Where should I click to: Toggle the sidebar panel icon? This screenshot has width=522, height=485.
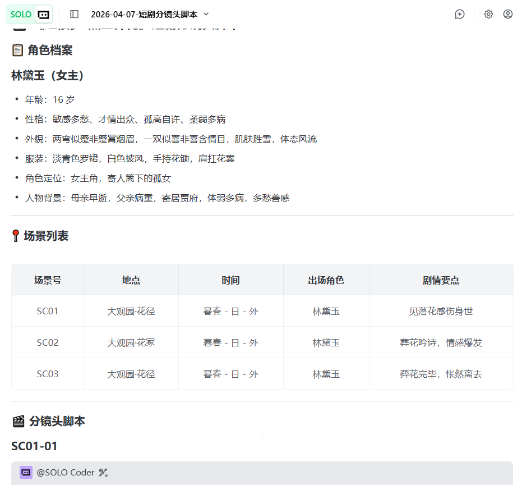pos(75,14)
